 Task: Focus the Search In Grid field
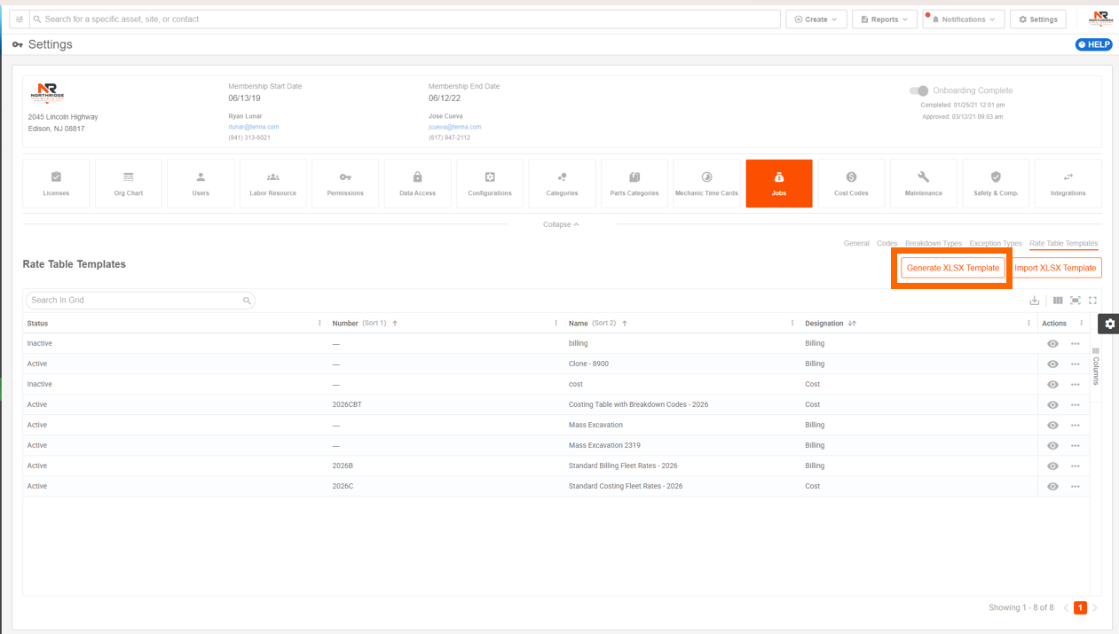(x=140, y=301)
